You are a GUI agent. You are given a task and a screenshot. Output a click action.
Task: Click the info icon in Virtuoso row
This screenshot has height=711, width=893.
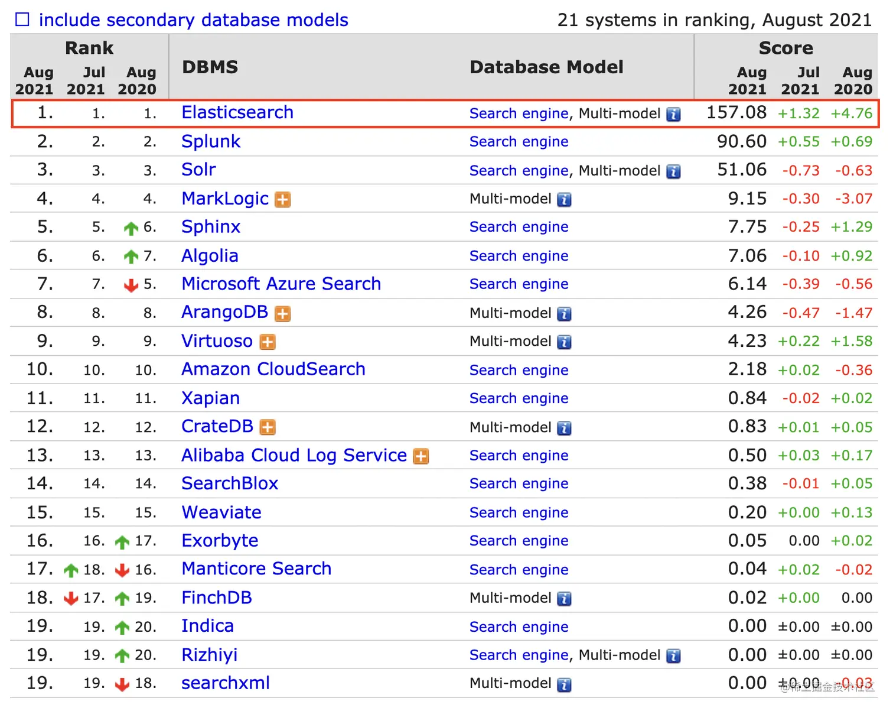pyautogui.click(x=565, y=342)
